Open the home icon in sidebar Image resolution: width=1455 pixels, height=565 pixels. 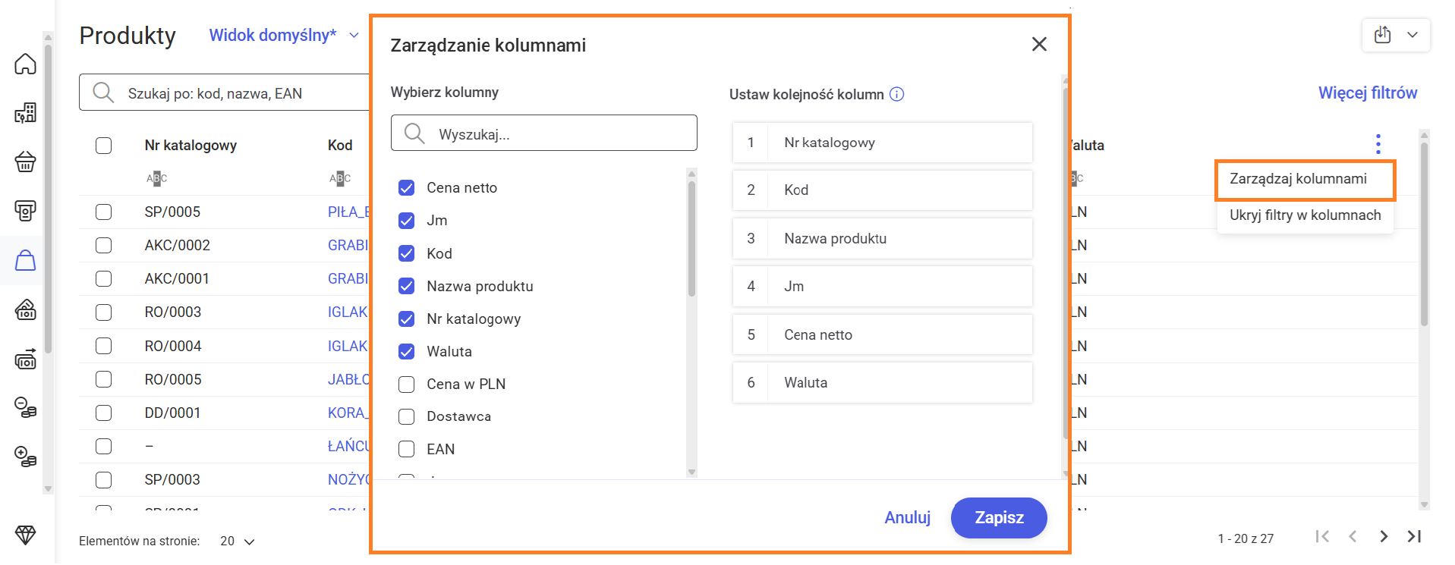point(26,64)
